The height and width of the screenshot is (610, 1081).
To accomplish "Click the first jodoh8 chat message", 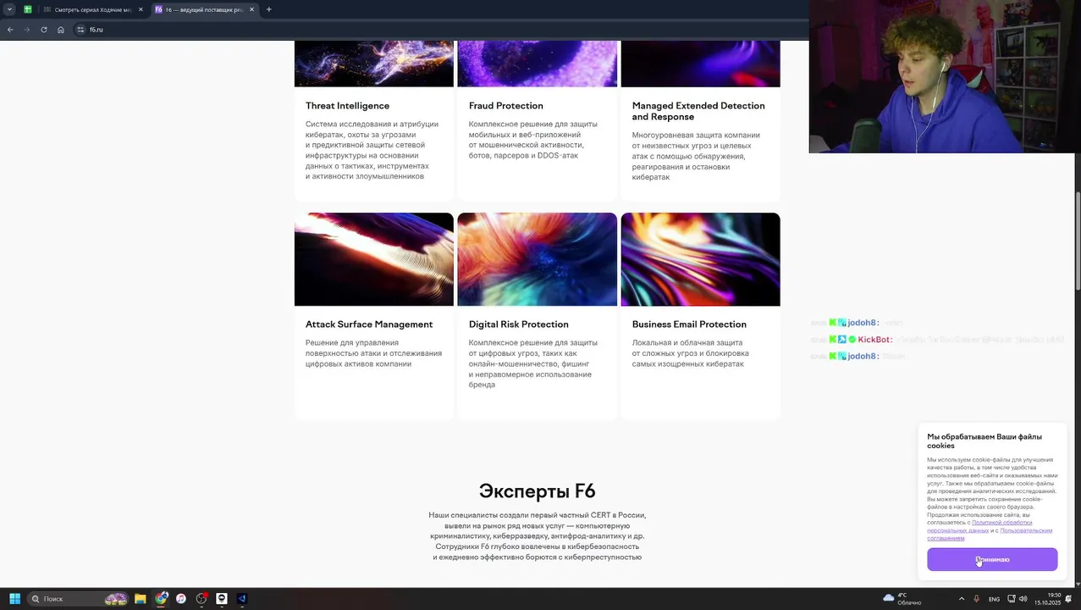I will 857,323.
